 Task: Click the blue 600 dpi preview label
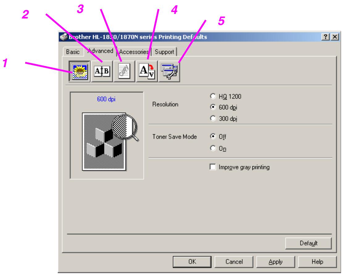106,99
